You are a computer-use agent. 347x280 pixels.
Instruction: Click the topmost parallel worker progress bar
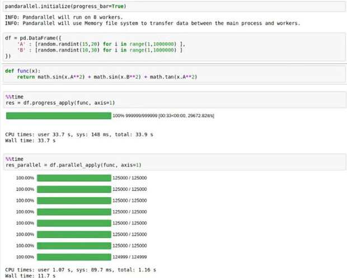74,178
